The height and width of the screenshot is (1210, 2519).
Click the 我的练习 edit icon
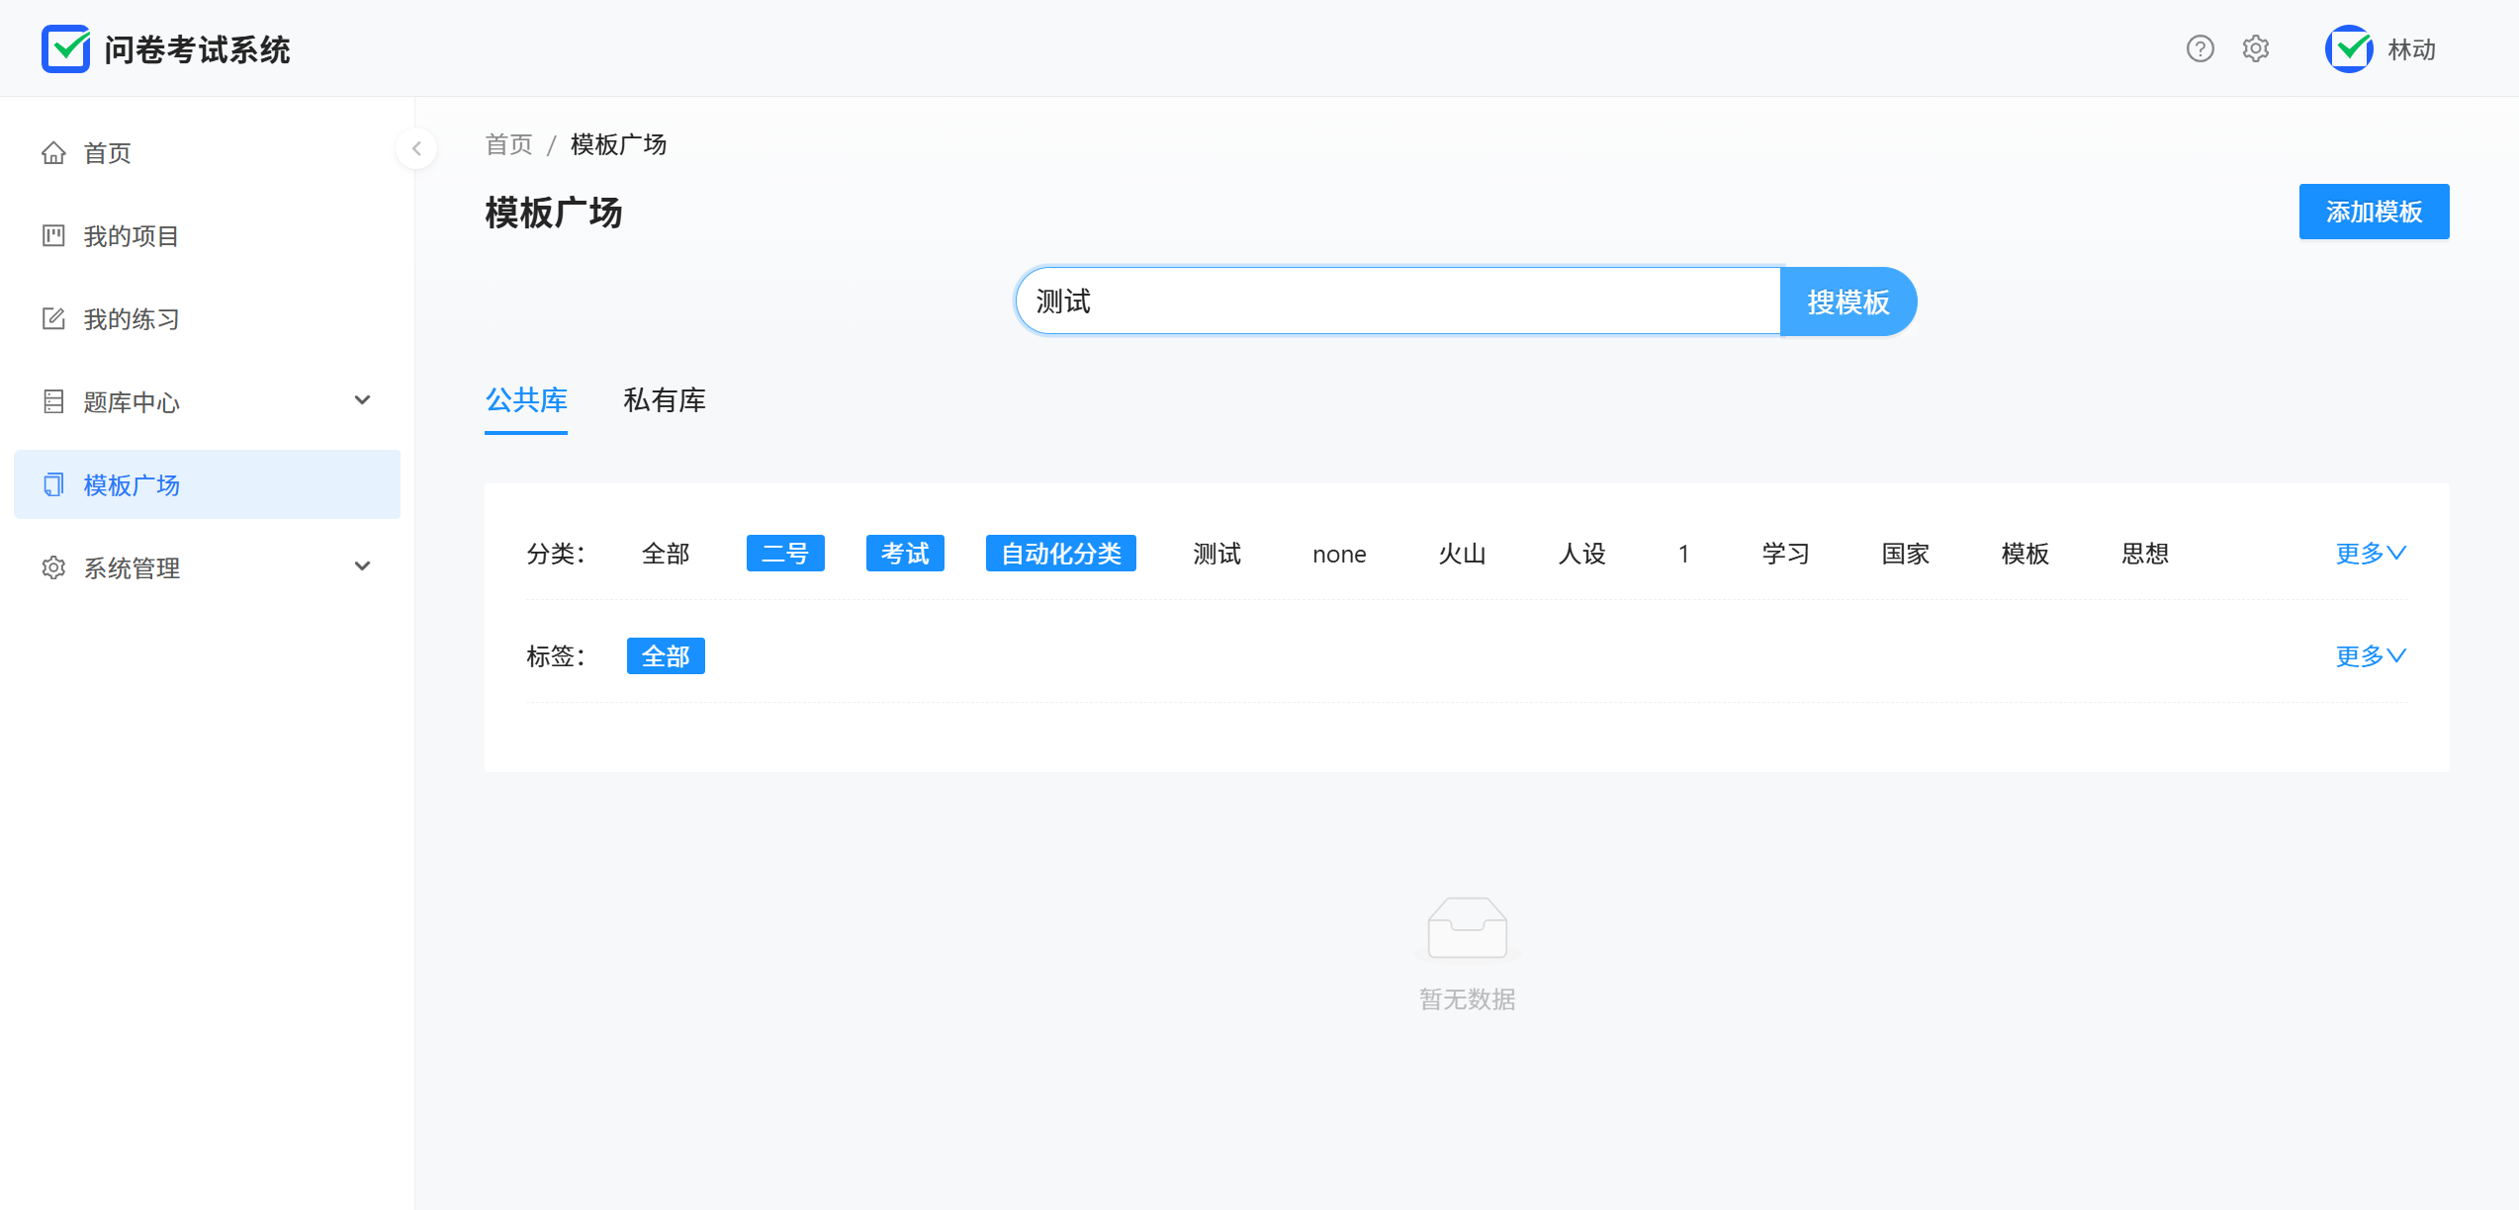(x=53, y=319)
